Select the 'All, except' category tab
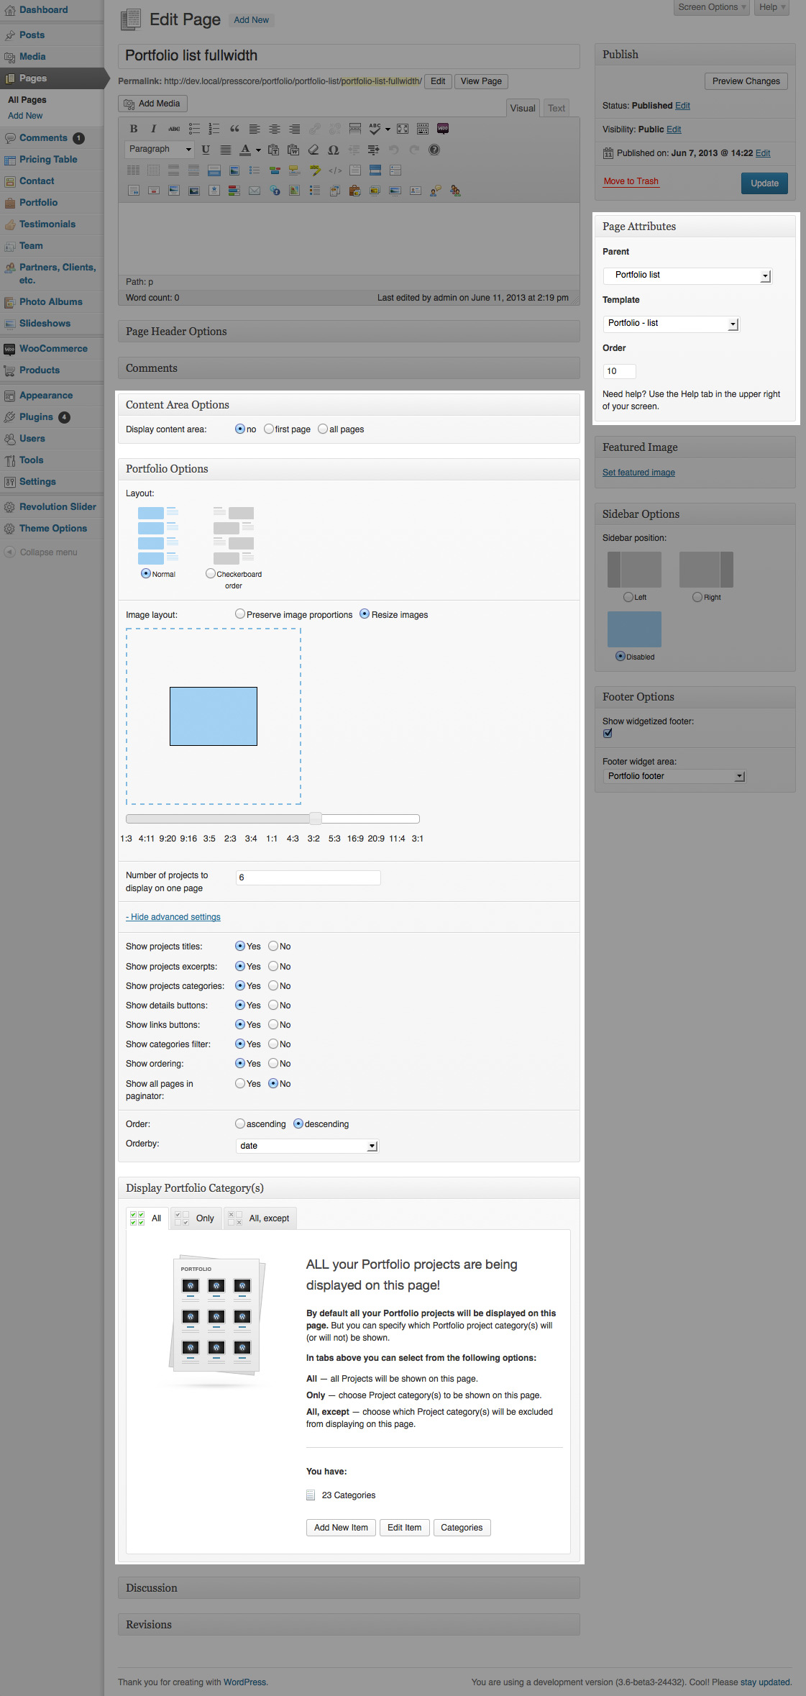This screenshot has height=1696, width=806. tap(260, 1218)
